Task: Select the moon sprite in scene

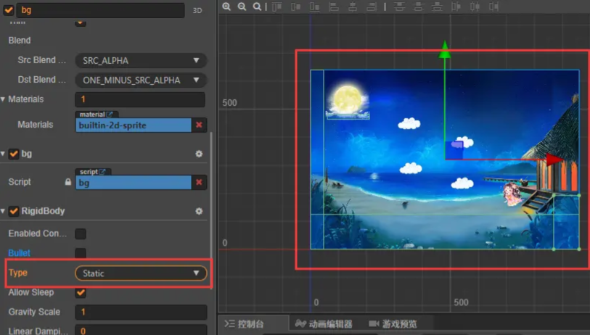Action: pos(348,100)
